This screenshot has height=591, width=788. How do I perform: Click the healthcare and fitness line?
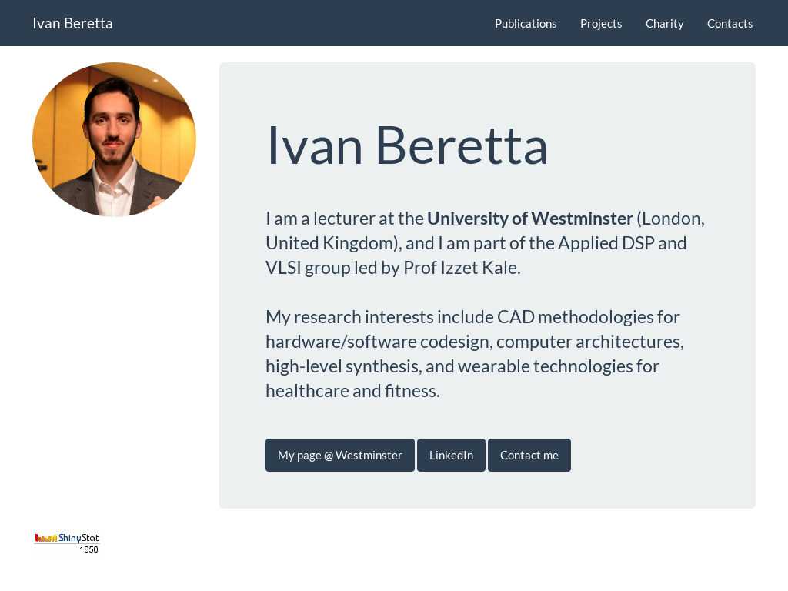tap(352, 391)
